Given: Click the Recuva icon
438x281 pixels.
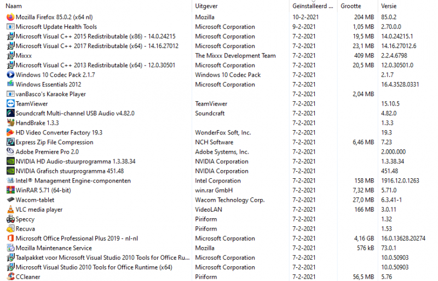Looking at the screenshot, I should (10, 229).
